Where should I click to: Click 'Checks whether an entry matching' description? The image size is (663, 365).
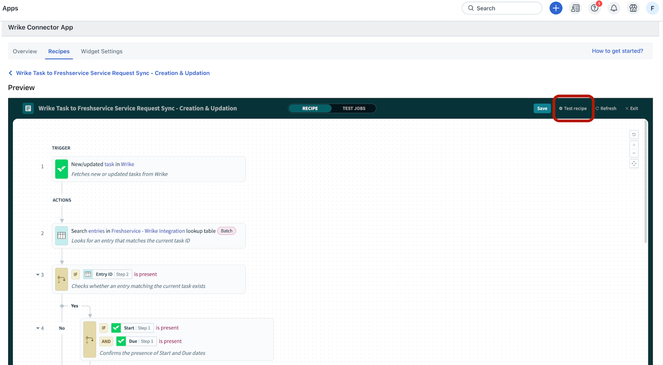tap(138, 286)
